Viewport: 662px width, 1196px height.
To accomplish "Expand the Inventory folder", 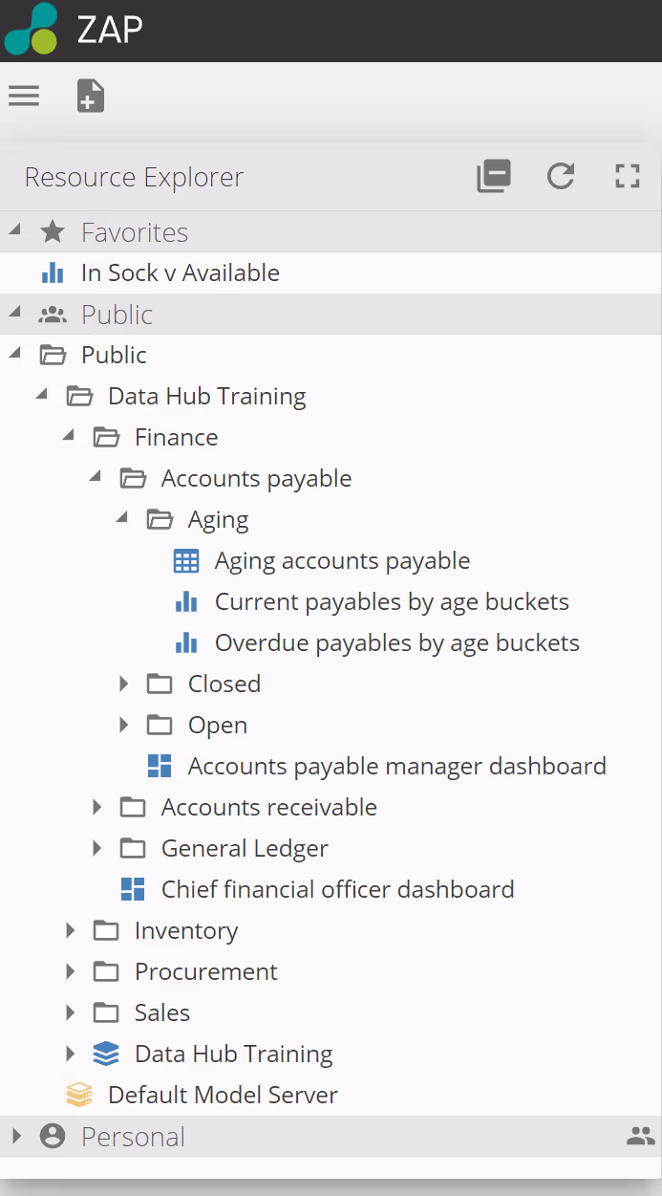I will (70, 930).
